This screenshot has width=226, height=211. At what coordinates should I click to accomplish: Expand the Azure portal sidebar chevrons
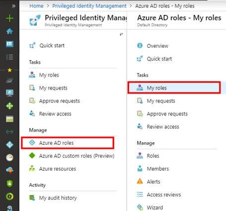click(13, 6)
